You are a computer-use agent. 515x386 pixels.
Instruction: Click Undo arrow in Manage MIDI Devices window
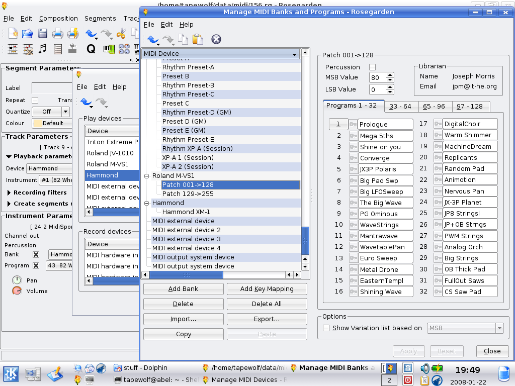click(87, 102)
